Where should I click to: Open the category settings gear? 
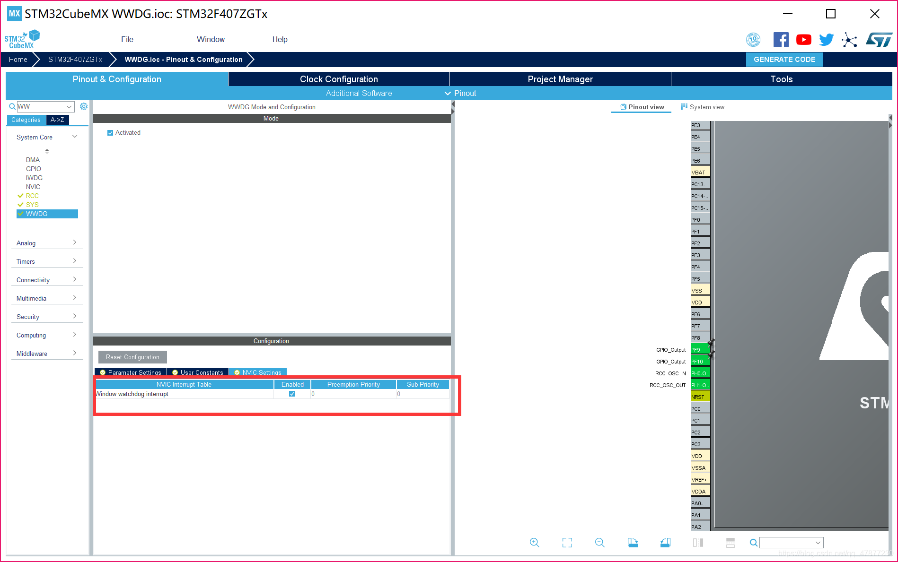(84, 106)
